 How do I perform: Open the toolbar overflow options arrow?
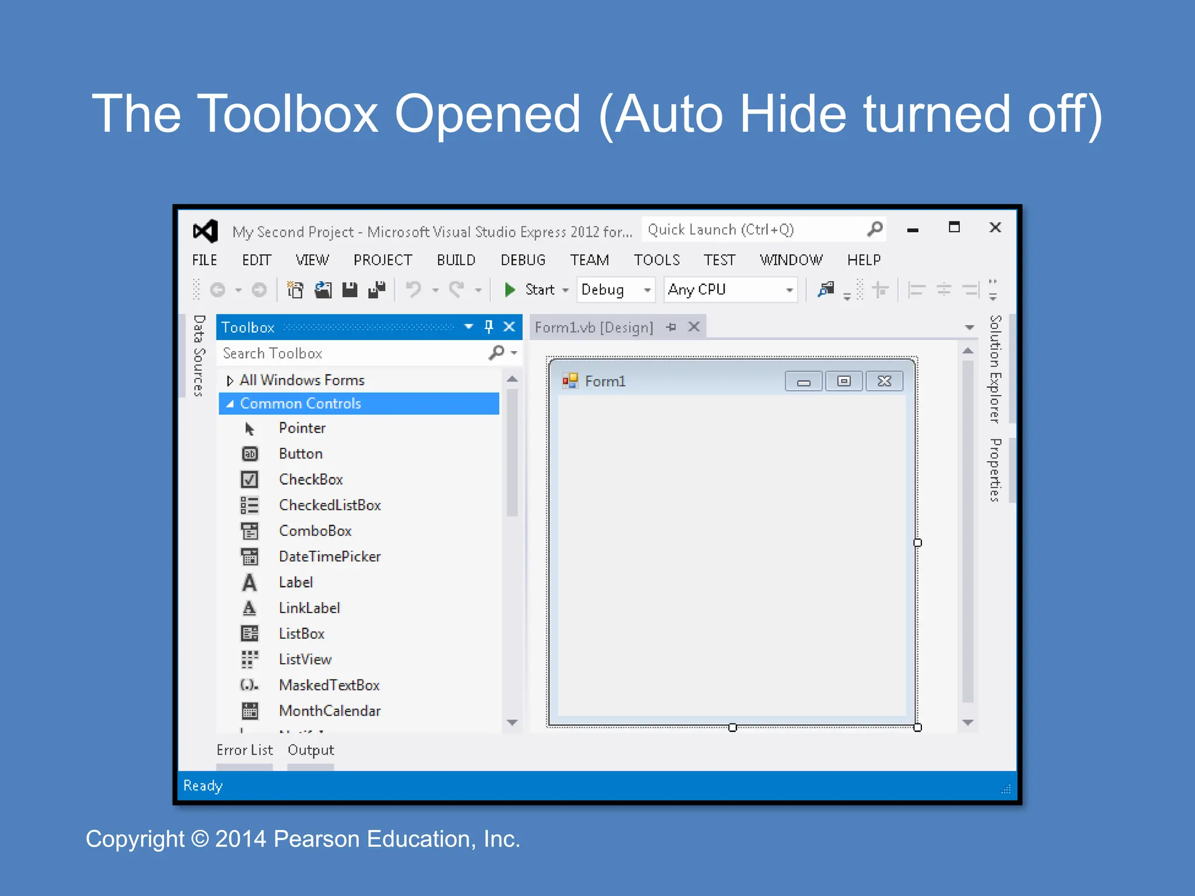pyautogui.click(x=993, y=290)
